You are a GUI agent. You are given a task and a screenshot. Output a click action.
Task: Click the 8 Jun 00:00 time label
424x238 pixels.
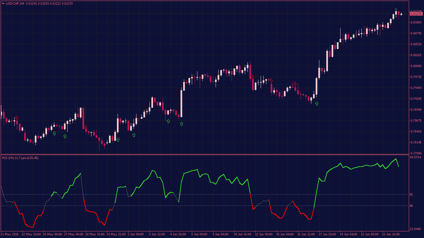199,234
